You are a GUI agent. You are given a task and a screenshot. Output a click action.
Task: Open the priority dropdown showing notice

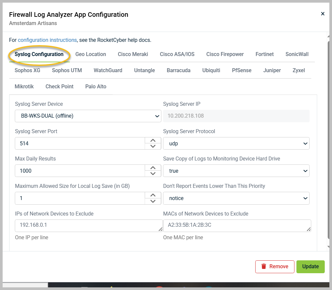pos(236,198)
